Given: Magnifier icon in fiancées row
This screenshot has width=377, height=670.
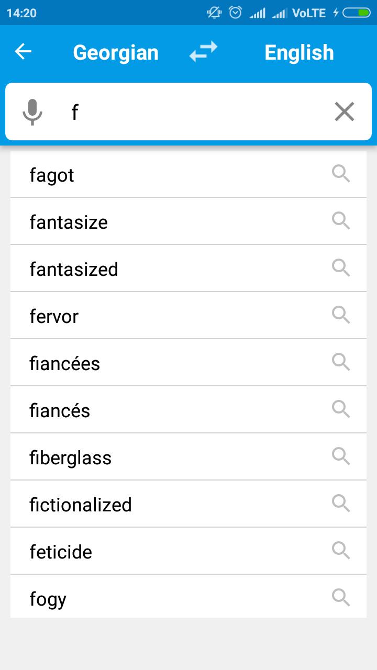Looking at the screenshot, I should 341,362.
